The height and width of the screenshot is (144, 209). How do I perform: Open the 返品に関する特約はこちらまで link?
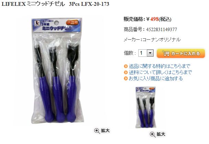pos(160,66)
